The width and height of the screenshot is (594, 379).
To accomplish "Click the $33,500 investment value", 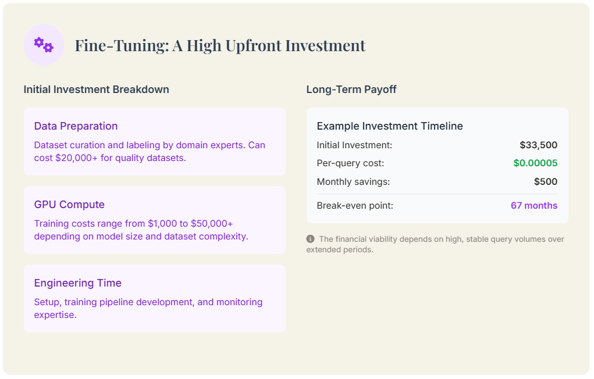I will pyautogui.click(x=538, y=145).
